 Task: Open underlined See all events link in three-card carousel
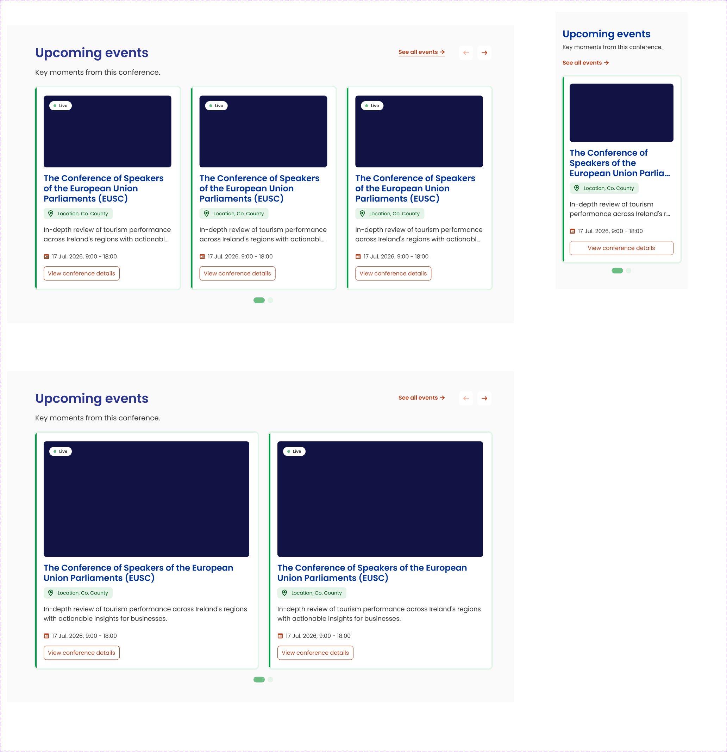[421, 52]
